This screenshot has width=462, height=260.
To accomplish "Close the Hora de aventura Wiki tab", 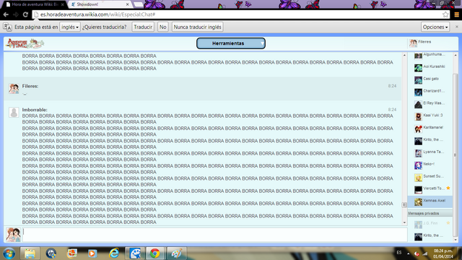I will (x=63, y=4).
